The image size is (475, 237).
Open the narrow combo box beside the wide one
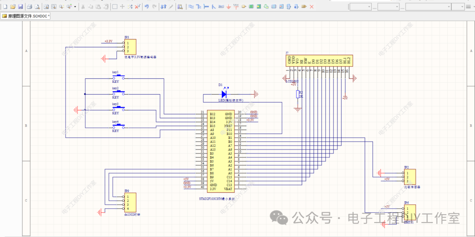[x=458, y=7]
